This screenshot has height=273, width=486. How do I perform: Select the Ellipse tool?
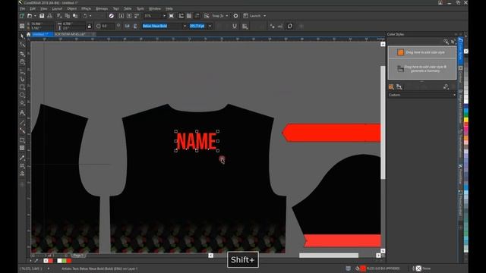click(22, 96)
